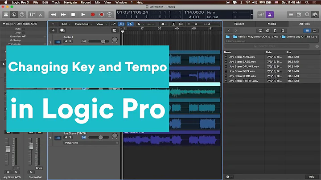321x180 pixels.
Task: Go back in the file browser
Action: point(229,31)
